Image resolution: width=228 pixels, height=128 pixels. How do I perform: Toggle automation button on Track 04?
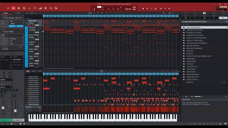coord(37,47)
